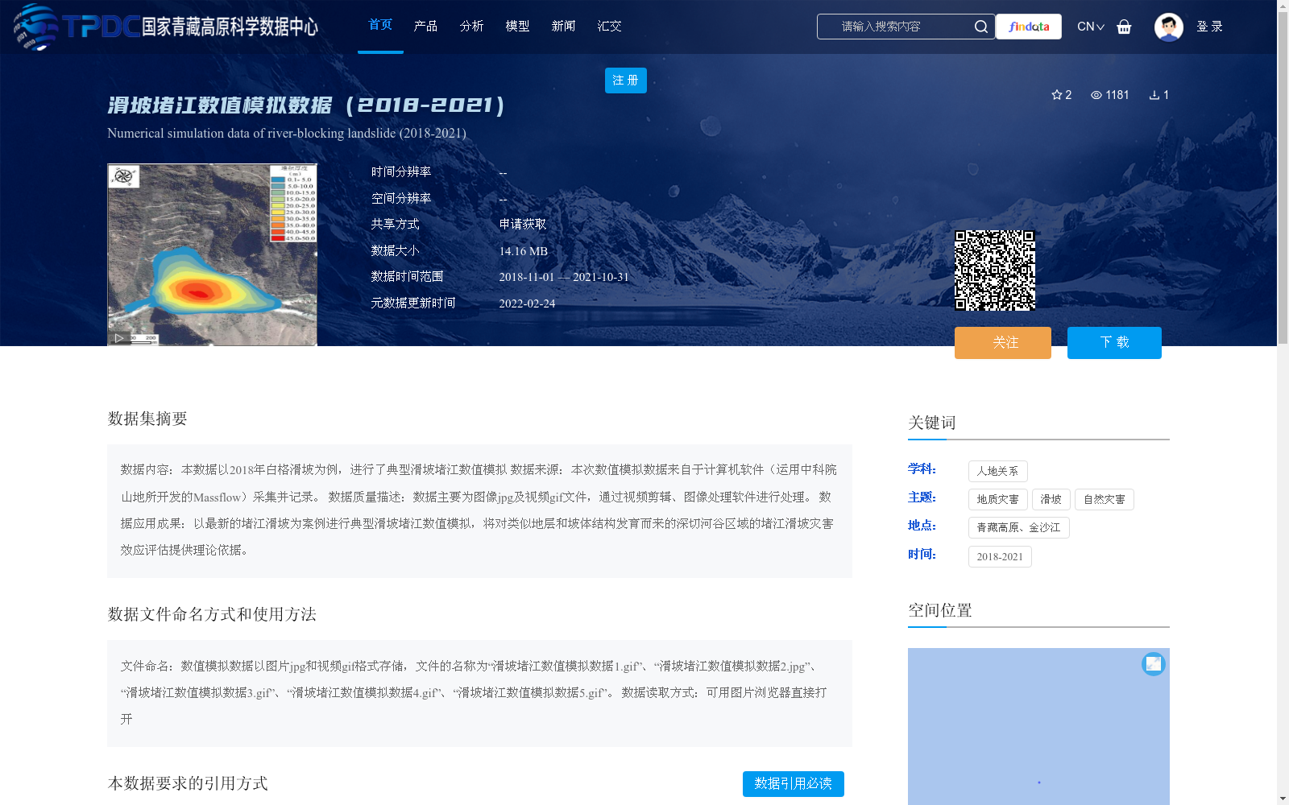
Task: Open the 分析 menu item
Action: coord(472,26)
